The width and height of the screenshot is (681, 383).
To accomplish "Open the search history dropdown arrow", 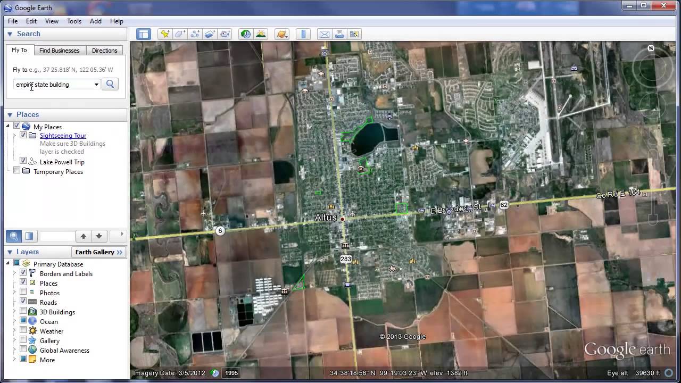I will click(x=96, y=85).
